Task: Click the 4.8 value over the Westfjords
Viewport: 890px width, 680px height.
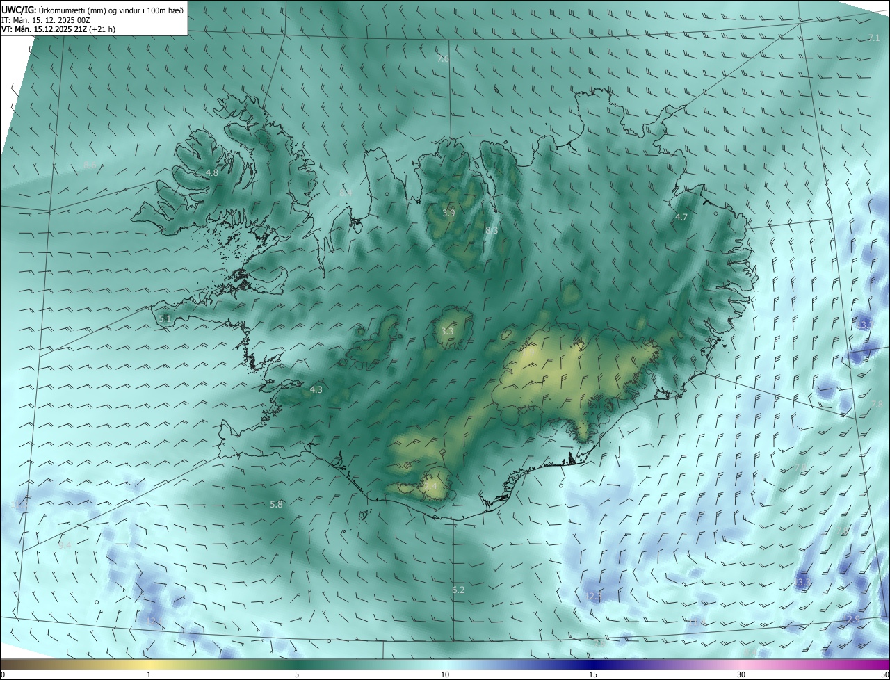Action: pos(211,173)
